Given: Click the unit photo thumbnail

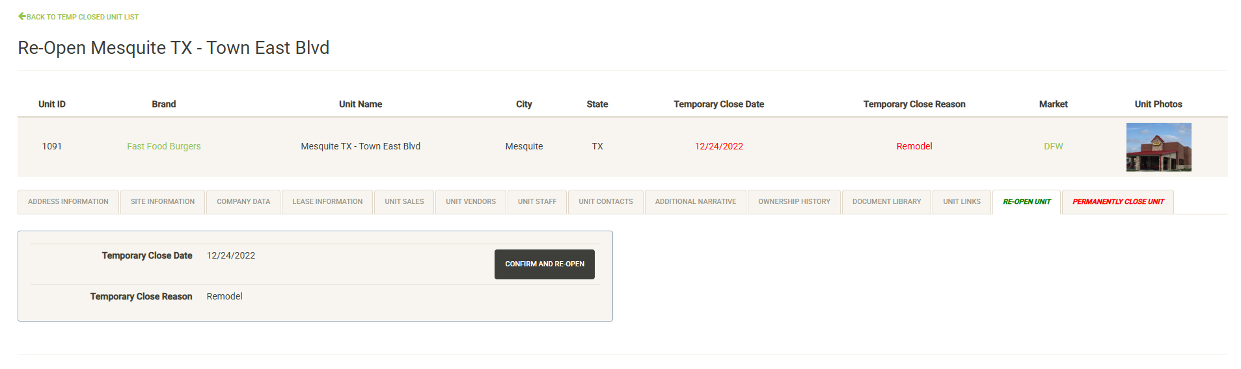Looking at the screenshot, I should 1158,147.
